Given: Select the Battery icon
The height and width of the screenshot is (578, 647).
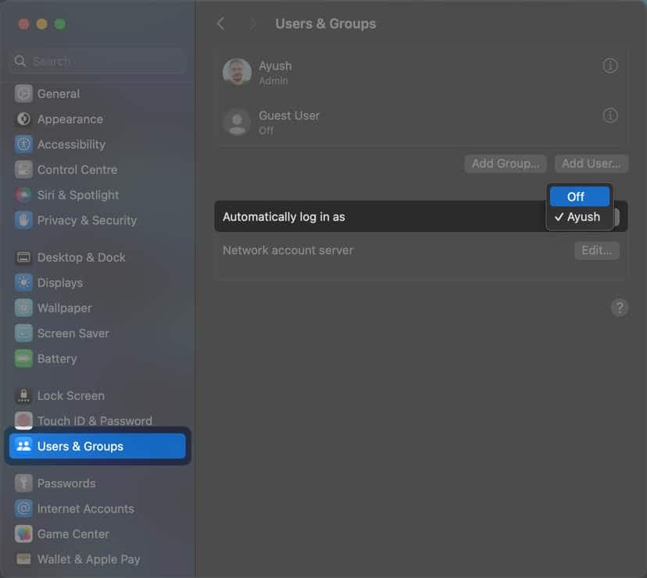Looking at the screenshot, I should [x=23, y=359].
